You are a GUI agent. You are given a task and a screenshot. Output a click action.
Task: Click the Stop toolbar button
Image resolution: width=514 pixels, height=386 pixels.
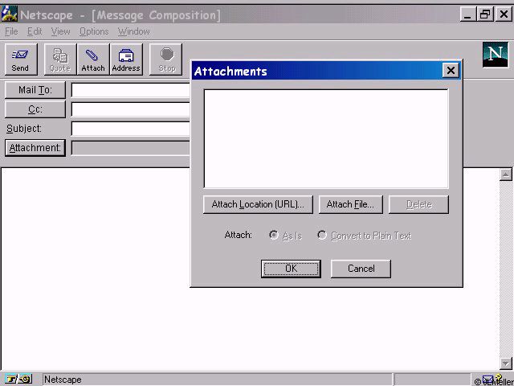(166, 60)
